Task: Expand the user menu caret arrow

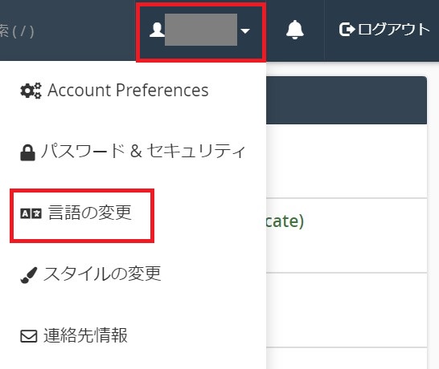Action: coord(245,30)
